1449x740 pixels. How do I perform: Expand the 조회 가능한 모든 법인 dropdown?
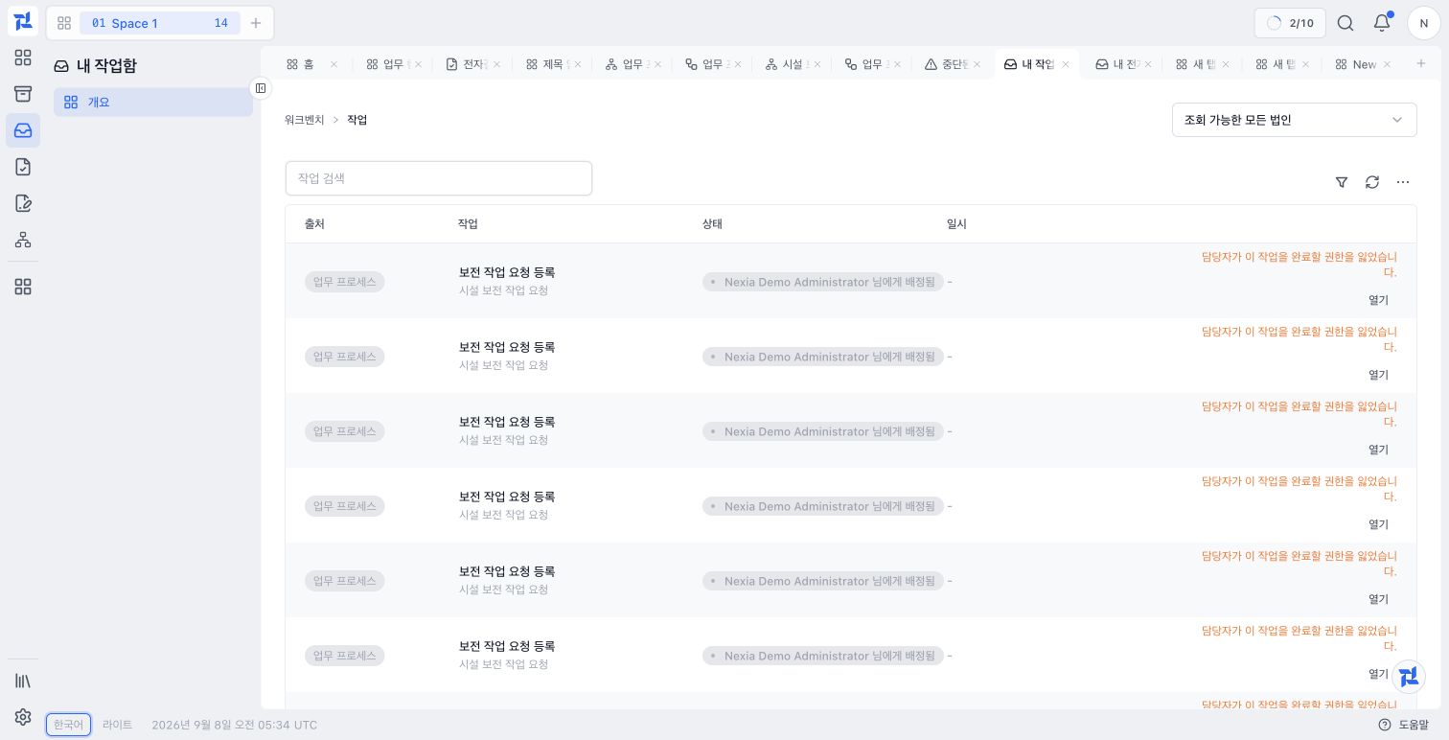pyautogui.click(x=1294, y=120)
